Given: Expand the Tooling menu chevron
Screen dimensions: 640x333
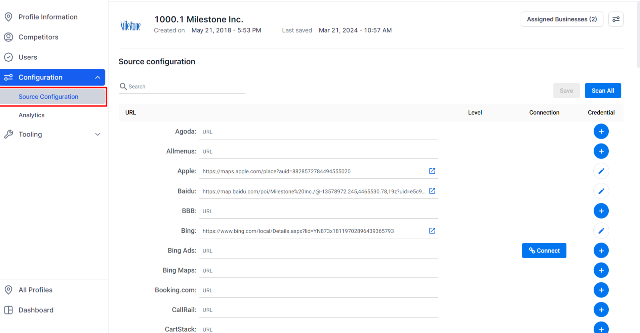Looking at the screenshot, I should click(98, 134).
